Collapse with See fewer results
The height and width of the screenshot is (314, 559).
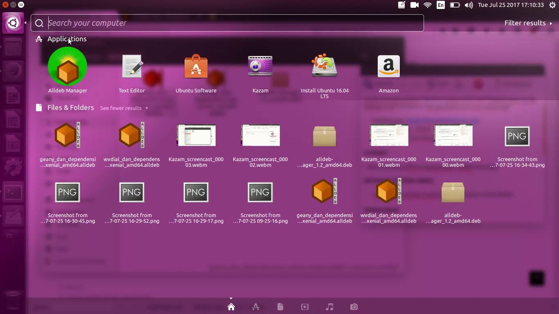click(x=124, y=108)
